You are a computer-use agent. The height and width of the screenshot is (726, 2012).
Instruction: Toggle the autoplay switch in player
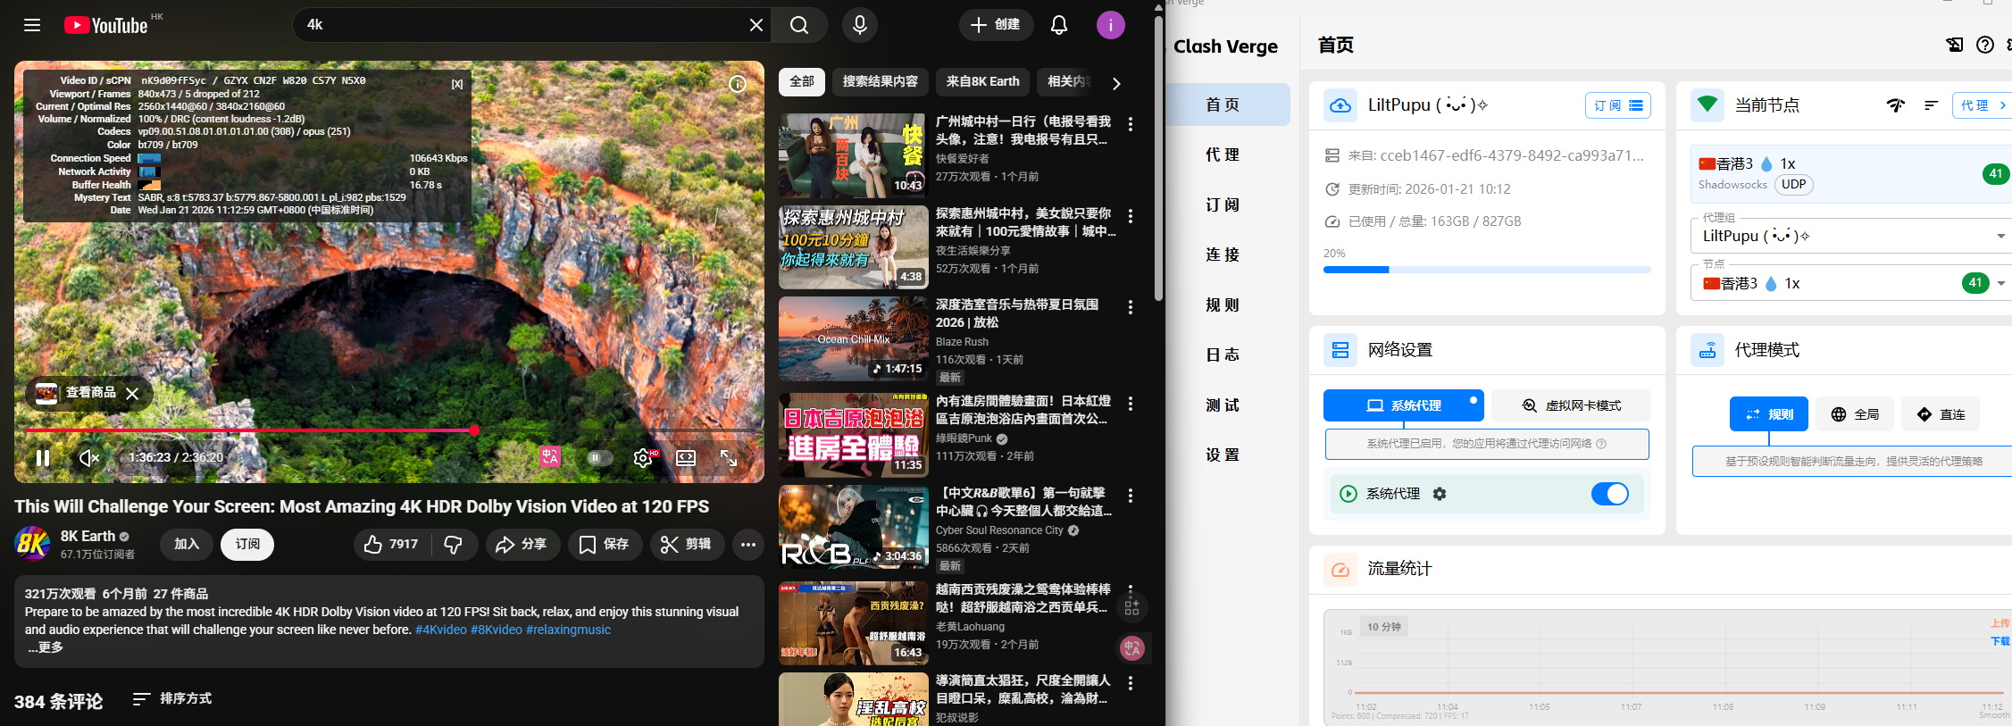tap(598, 458)
